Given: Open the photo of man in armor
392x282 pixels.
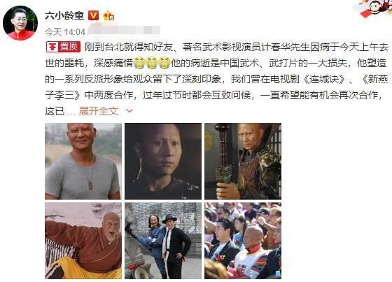Looking at the screenshot, I should tap(243, 161).
